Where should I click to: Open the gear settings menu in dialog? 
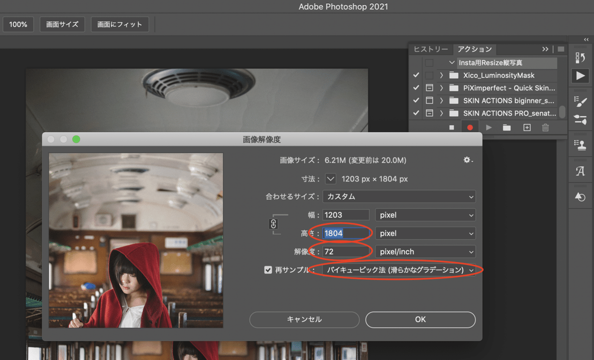coord(468,160)
